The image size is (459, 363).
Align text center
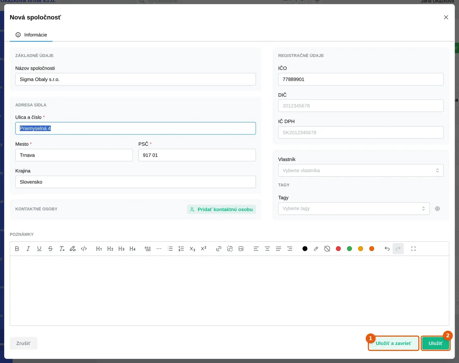pos(267,249)
